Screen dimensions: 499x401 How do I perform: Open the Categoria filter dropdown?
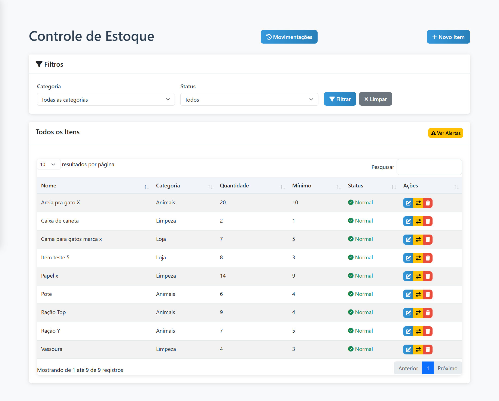(106, 99)
